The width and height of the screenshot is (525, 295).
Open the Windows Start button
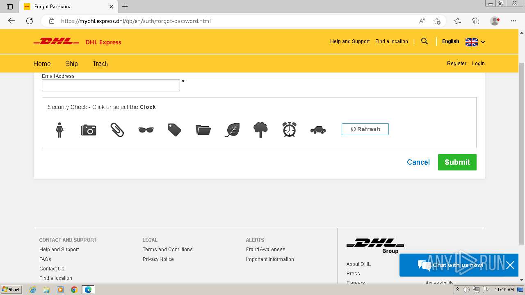[11, 290]
